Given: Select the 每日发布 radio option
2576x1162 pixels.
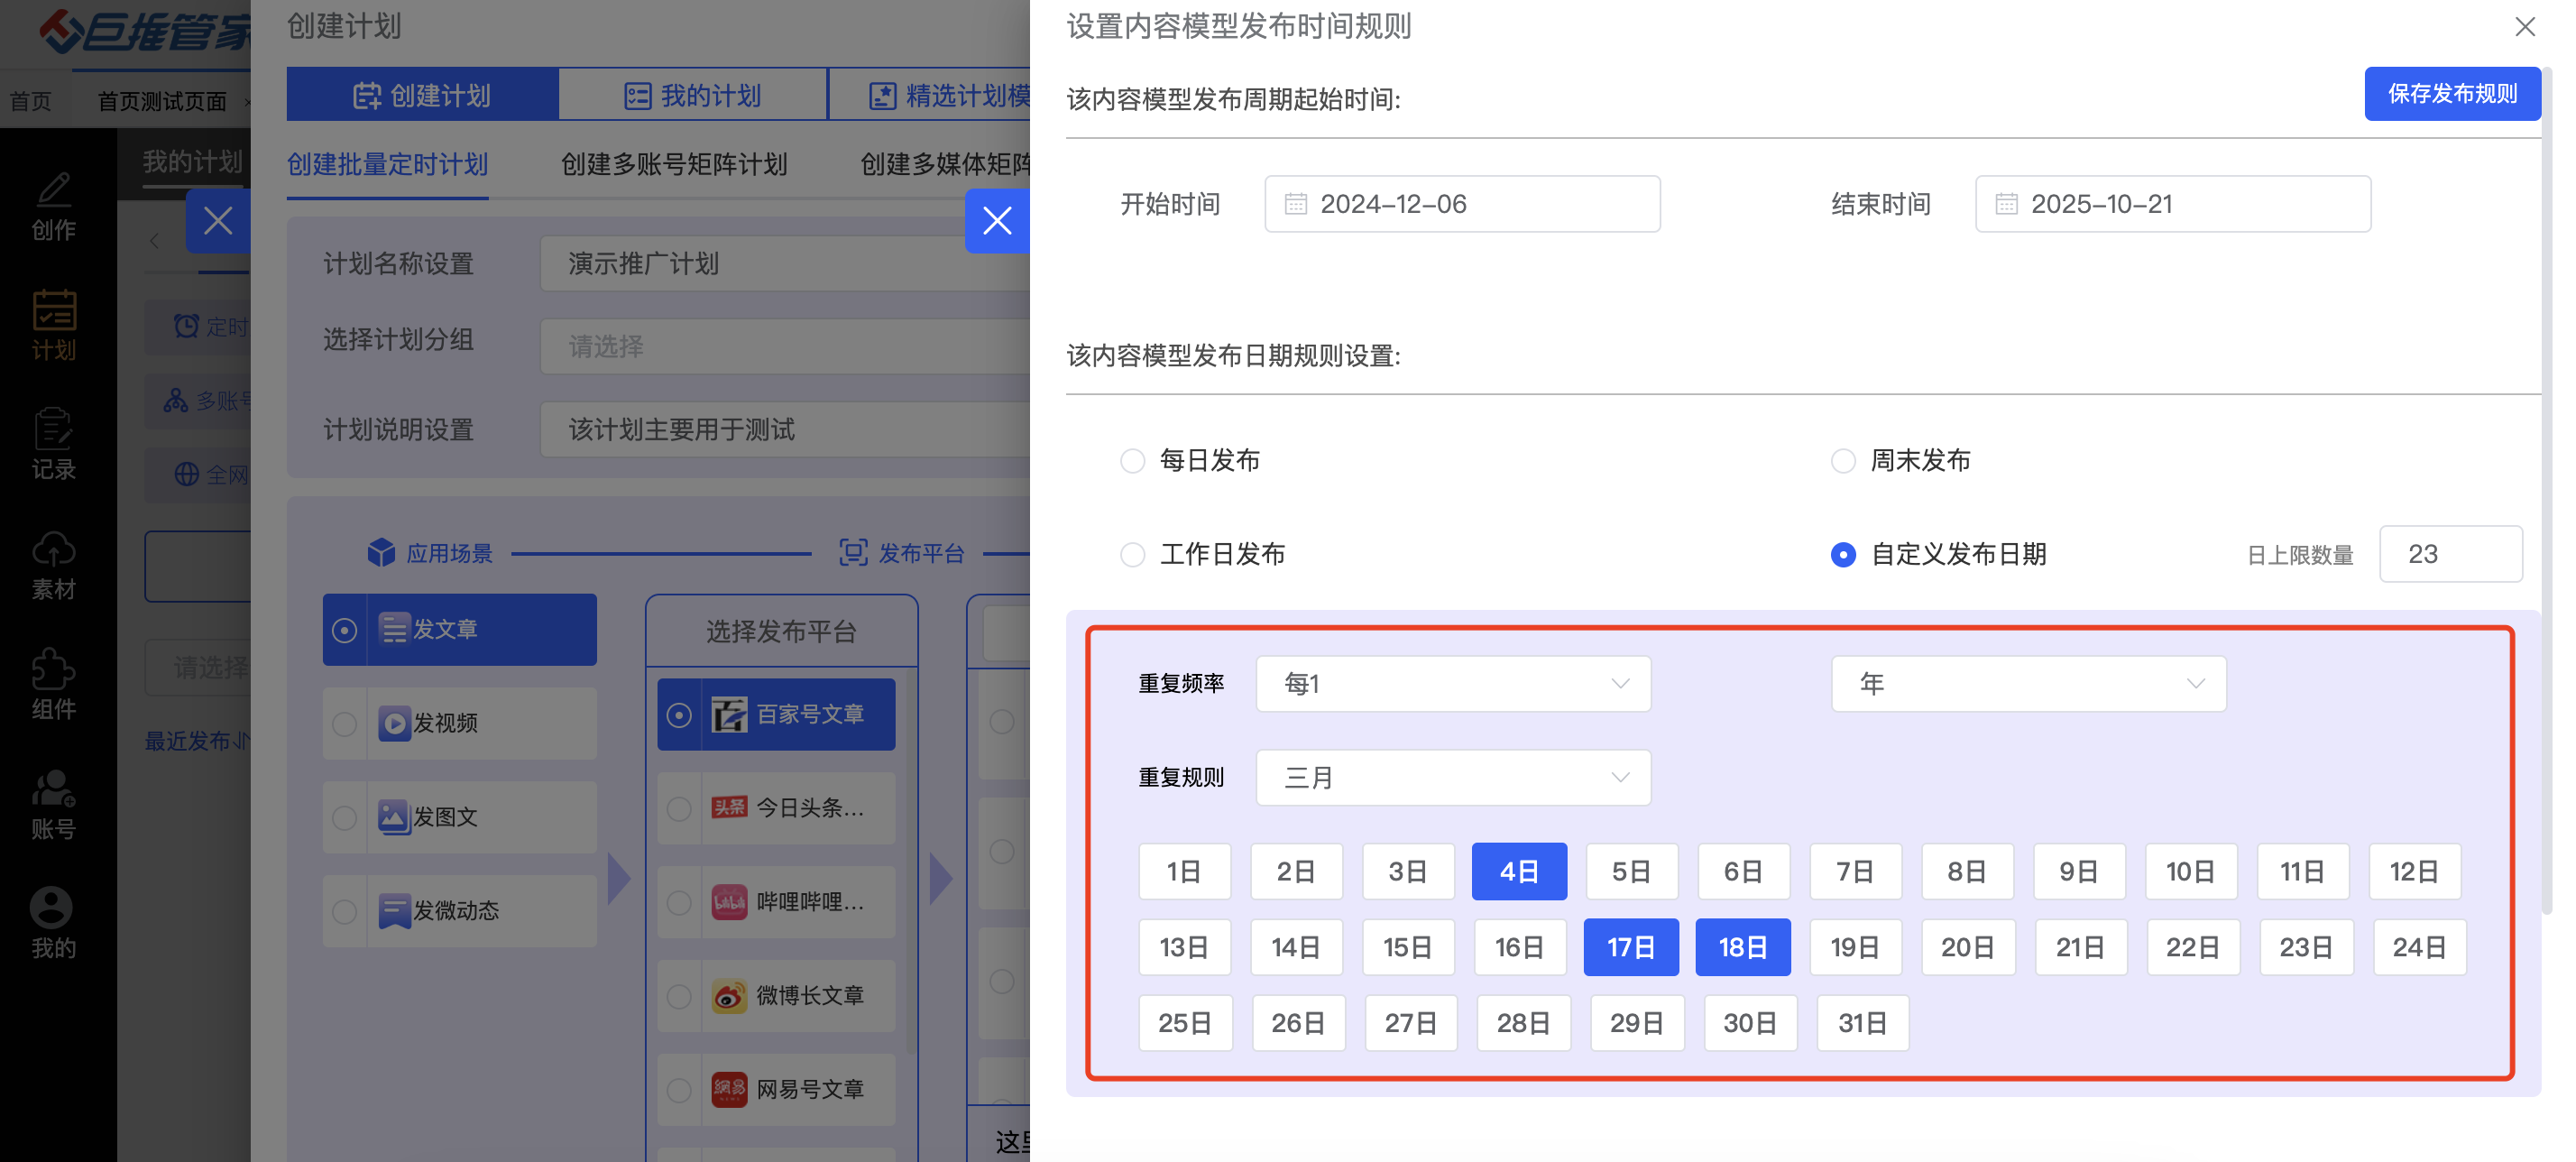Looking at the screenshot, I should point(1132,461).
